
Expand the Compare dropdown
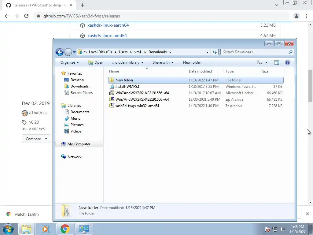[36, 139]
